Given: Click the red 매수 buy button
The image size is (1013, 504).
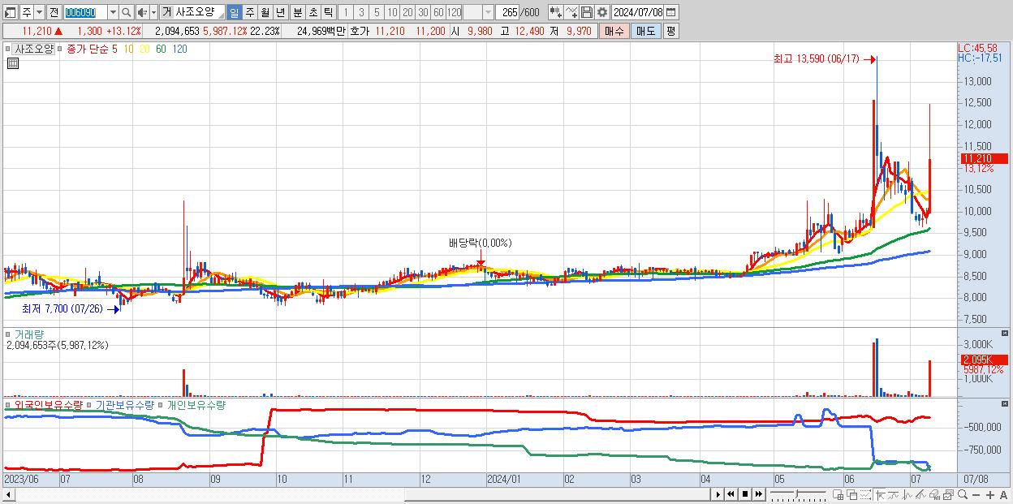Looking at the screenshot, I should click(x=614, y=31).
